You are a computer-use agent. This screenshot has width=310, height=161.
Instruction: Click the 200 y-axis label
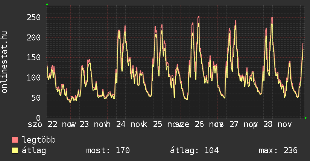pos(33,37)
